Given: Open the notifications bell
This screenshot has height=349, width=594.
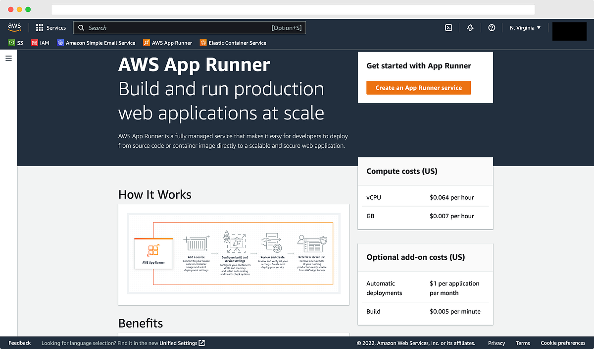Looking at the screenshot, I should (x=470, y=28).
